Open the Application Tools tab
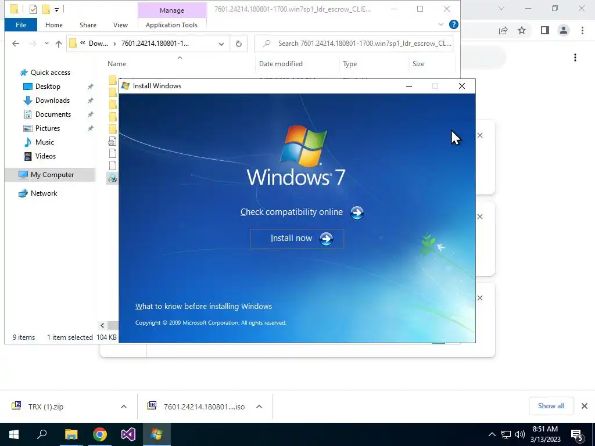Screen dimensions: 595x446 point(171,25)
